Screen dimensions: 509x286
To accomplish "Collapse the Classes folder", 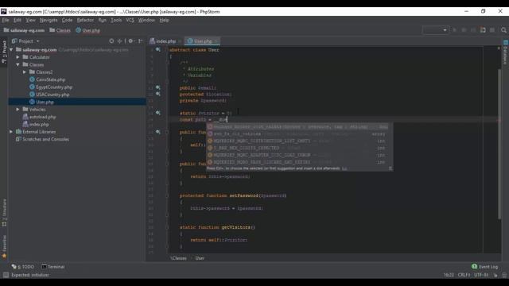I will (17, 64).
